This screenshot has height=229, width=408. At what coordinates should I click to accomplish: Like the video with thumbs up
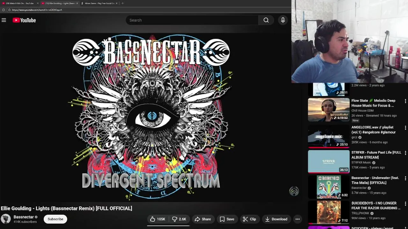158,219
